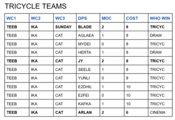
Task: Click the ARLAN cell in last row
Action: click(x=88, y=112)
